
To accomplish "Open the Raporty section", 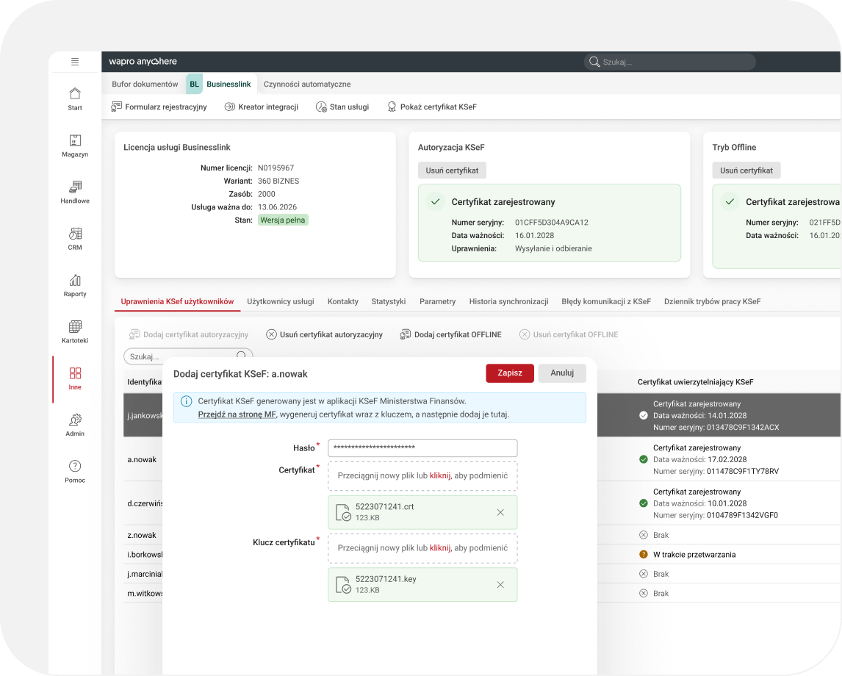I will (75, 285).
